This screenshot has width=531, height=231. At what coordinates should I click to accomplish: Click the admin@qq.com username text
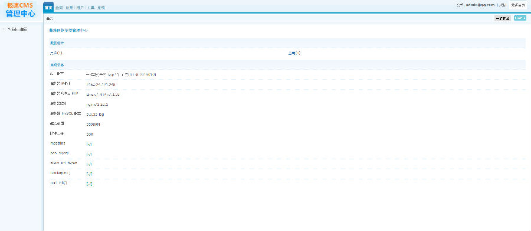tap(480, 5)
